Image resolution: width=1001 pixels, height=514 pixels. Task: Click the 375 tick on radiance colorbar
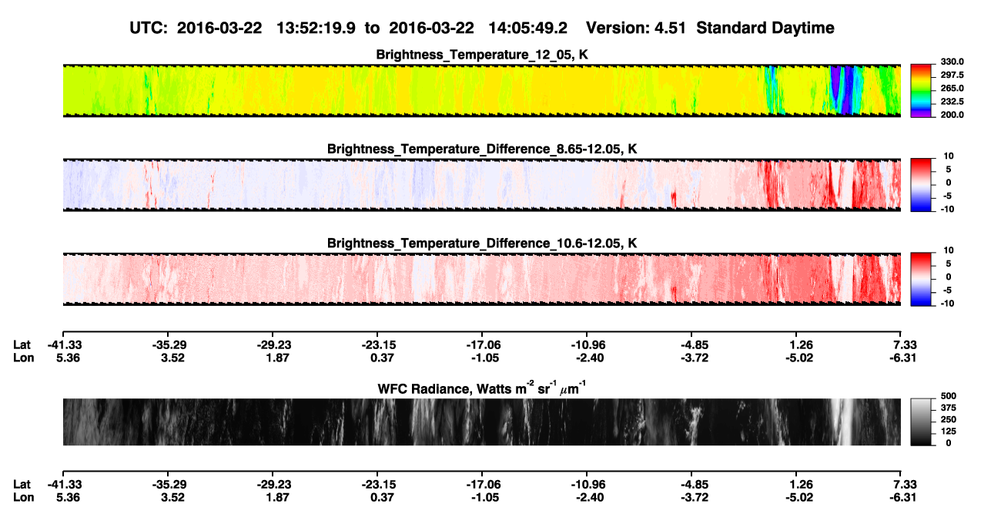(949, 409)
